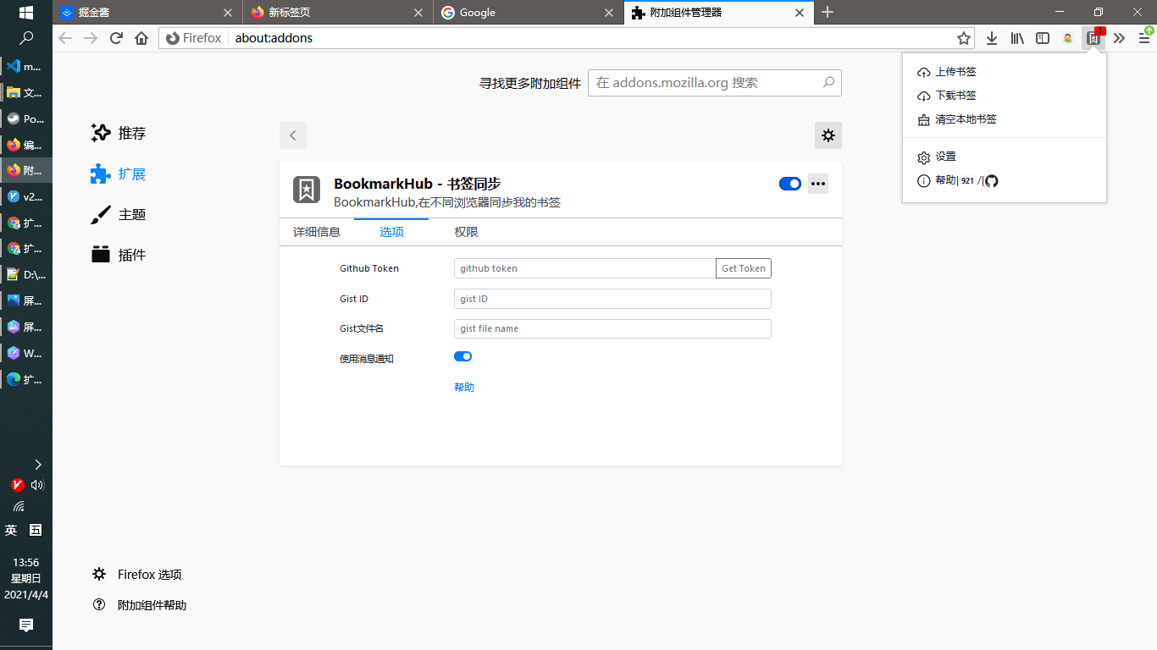Close the 附加组件管理器 tab
The image size is (1157, 650).
coord(800,13)
